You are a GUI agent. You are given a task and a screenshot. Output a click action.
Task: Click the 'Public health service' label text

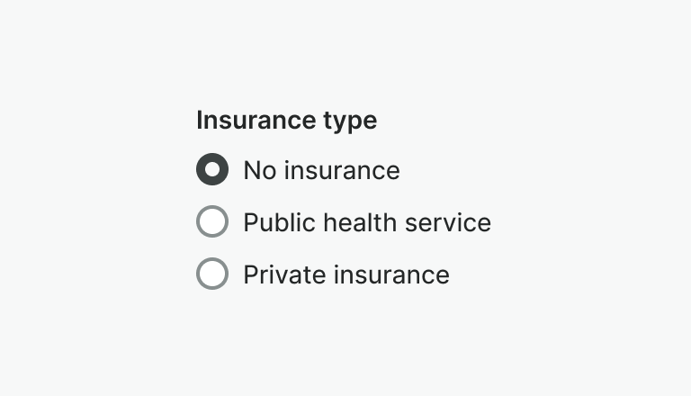coord(367,222)
